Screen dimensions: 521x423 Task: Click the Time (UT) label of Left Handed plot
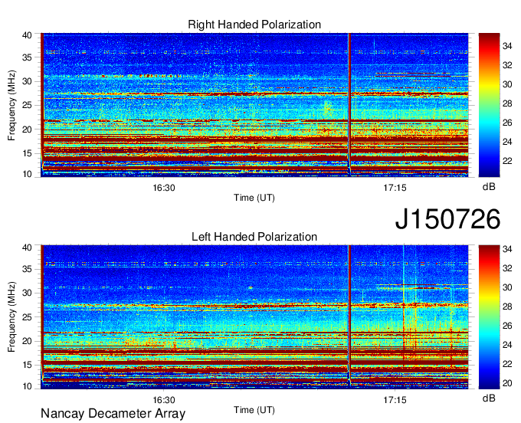tap(254, 410)
